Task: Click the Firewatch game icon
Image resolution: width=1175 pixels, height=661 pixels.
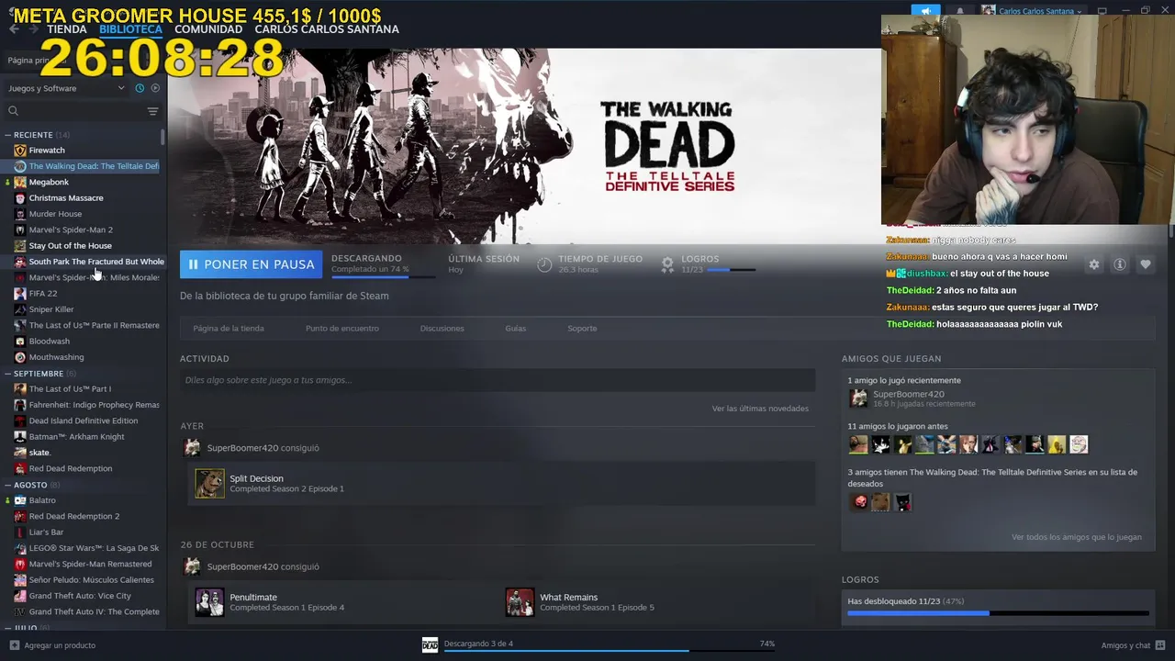Action: point(20,151)
